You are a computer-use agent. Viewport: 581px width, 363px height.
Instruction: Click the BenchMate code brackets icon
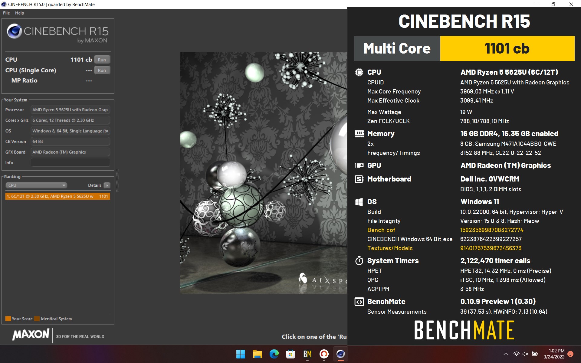coord(359,302)
